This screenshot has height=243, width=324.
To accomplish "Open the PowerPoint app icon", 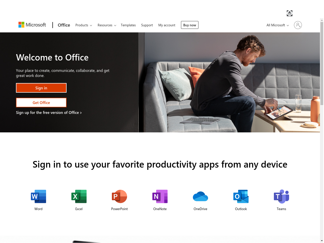I will coord(119,196).
